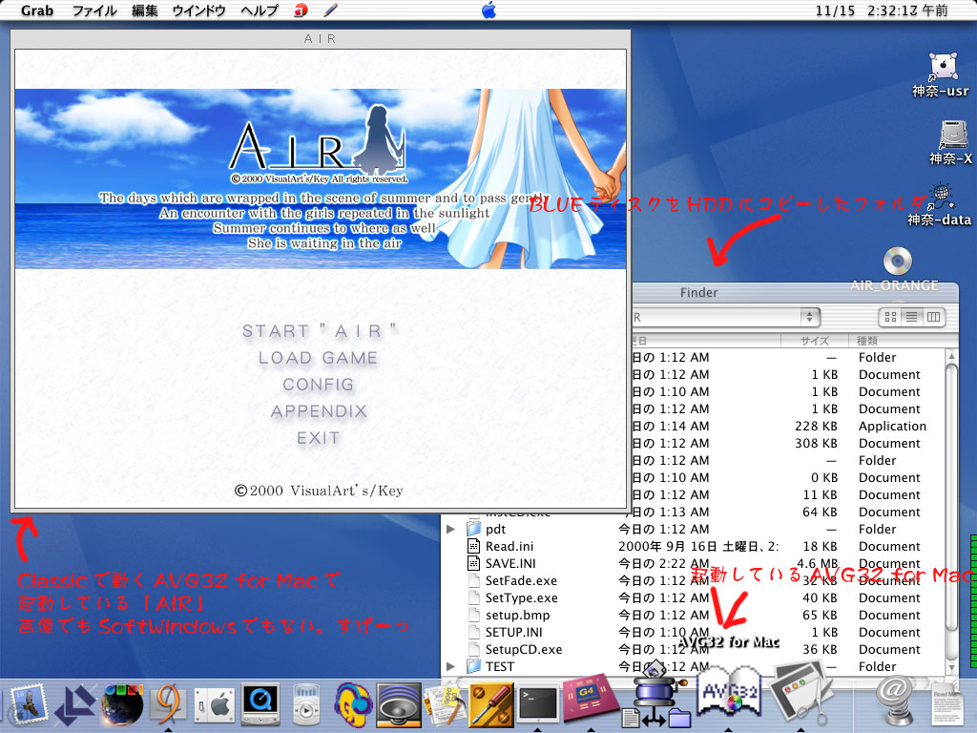
Task: Open the Read Me document in Dock
Action: 946,705
